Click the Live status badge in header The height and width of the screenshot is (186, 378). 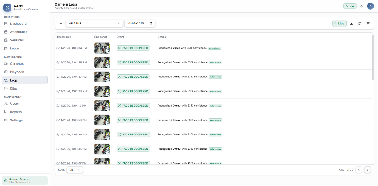(350, 6)
